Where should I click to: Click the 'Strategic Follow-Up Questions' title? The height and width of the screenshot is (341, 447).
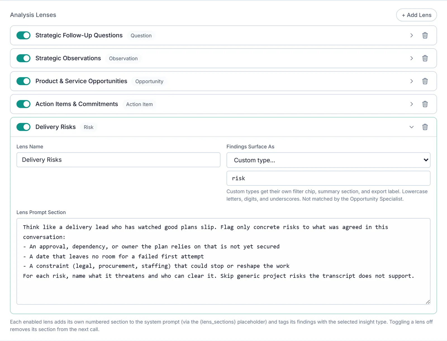79,35
